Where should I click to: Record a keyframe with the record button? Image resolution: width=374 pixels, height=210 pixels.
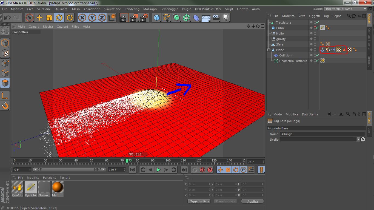(194, 170)
